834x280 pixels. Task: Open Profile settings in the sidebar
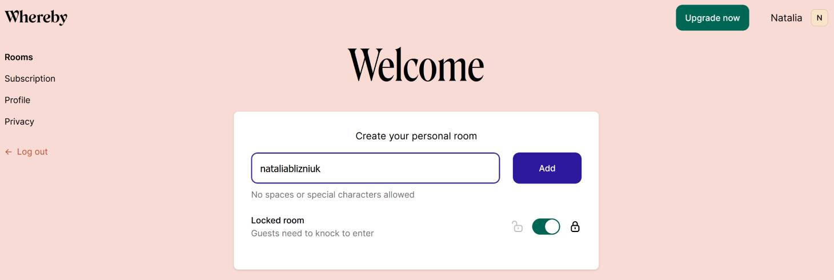pos(17,100)
